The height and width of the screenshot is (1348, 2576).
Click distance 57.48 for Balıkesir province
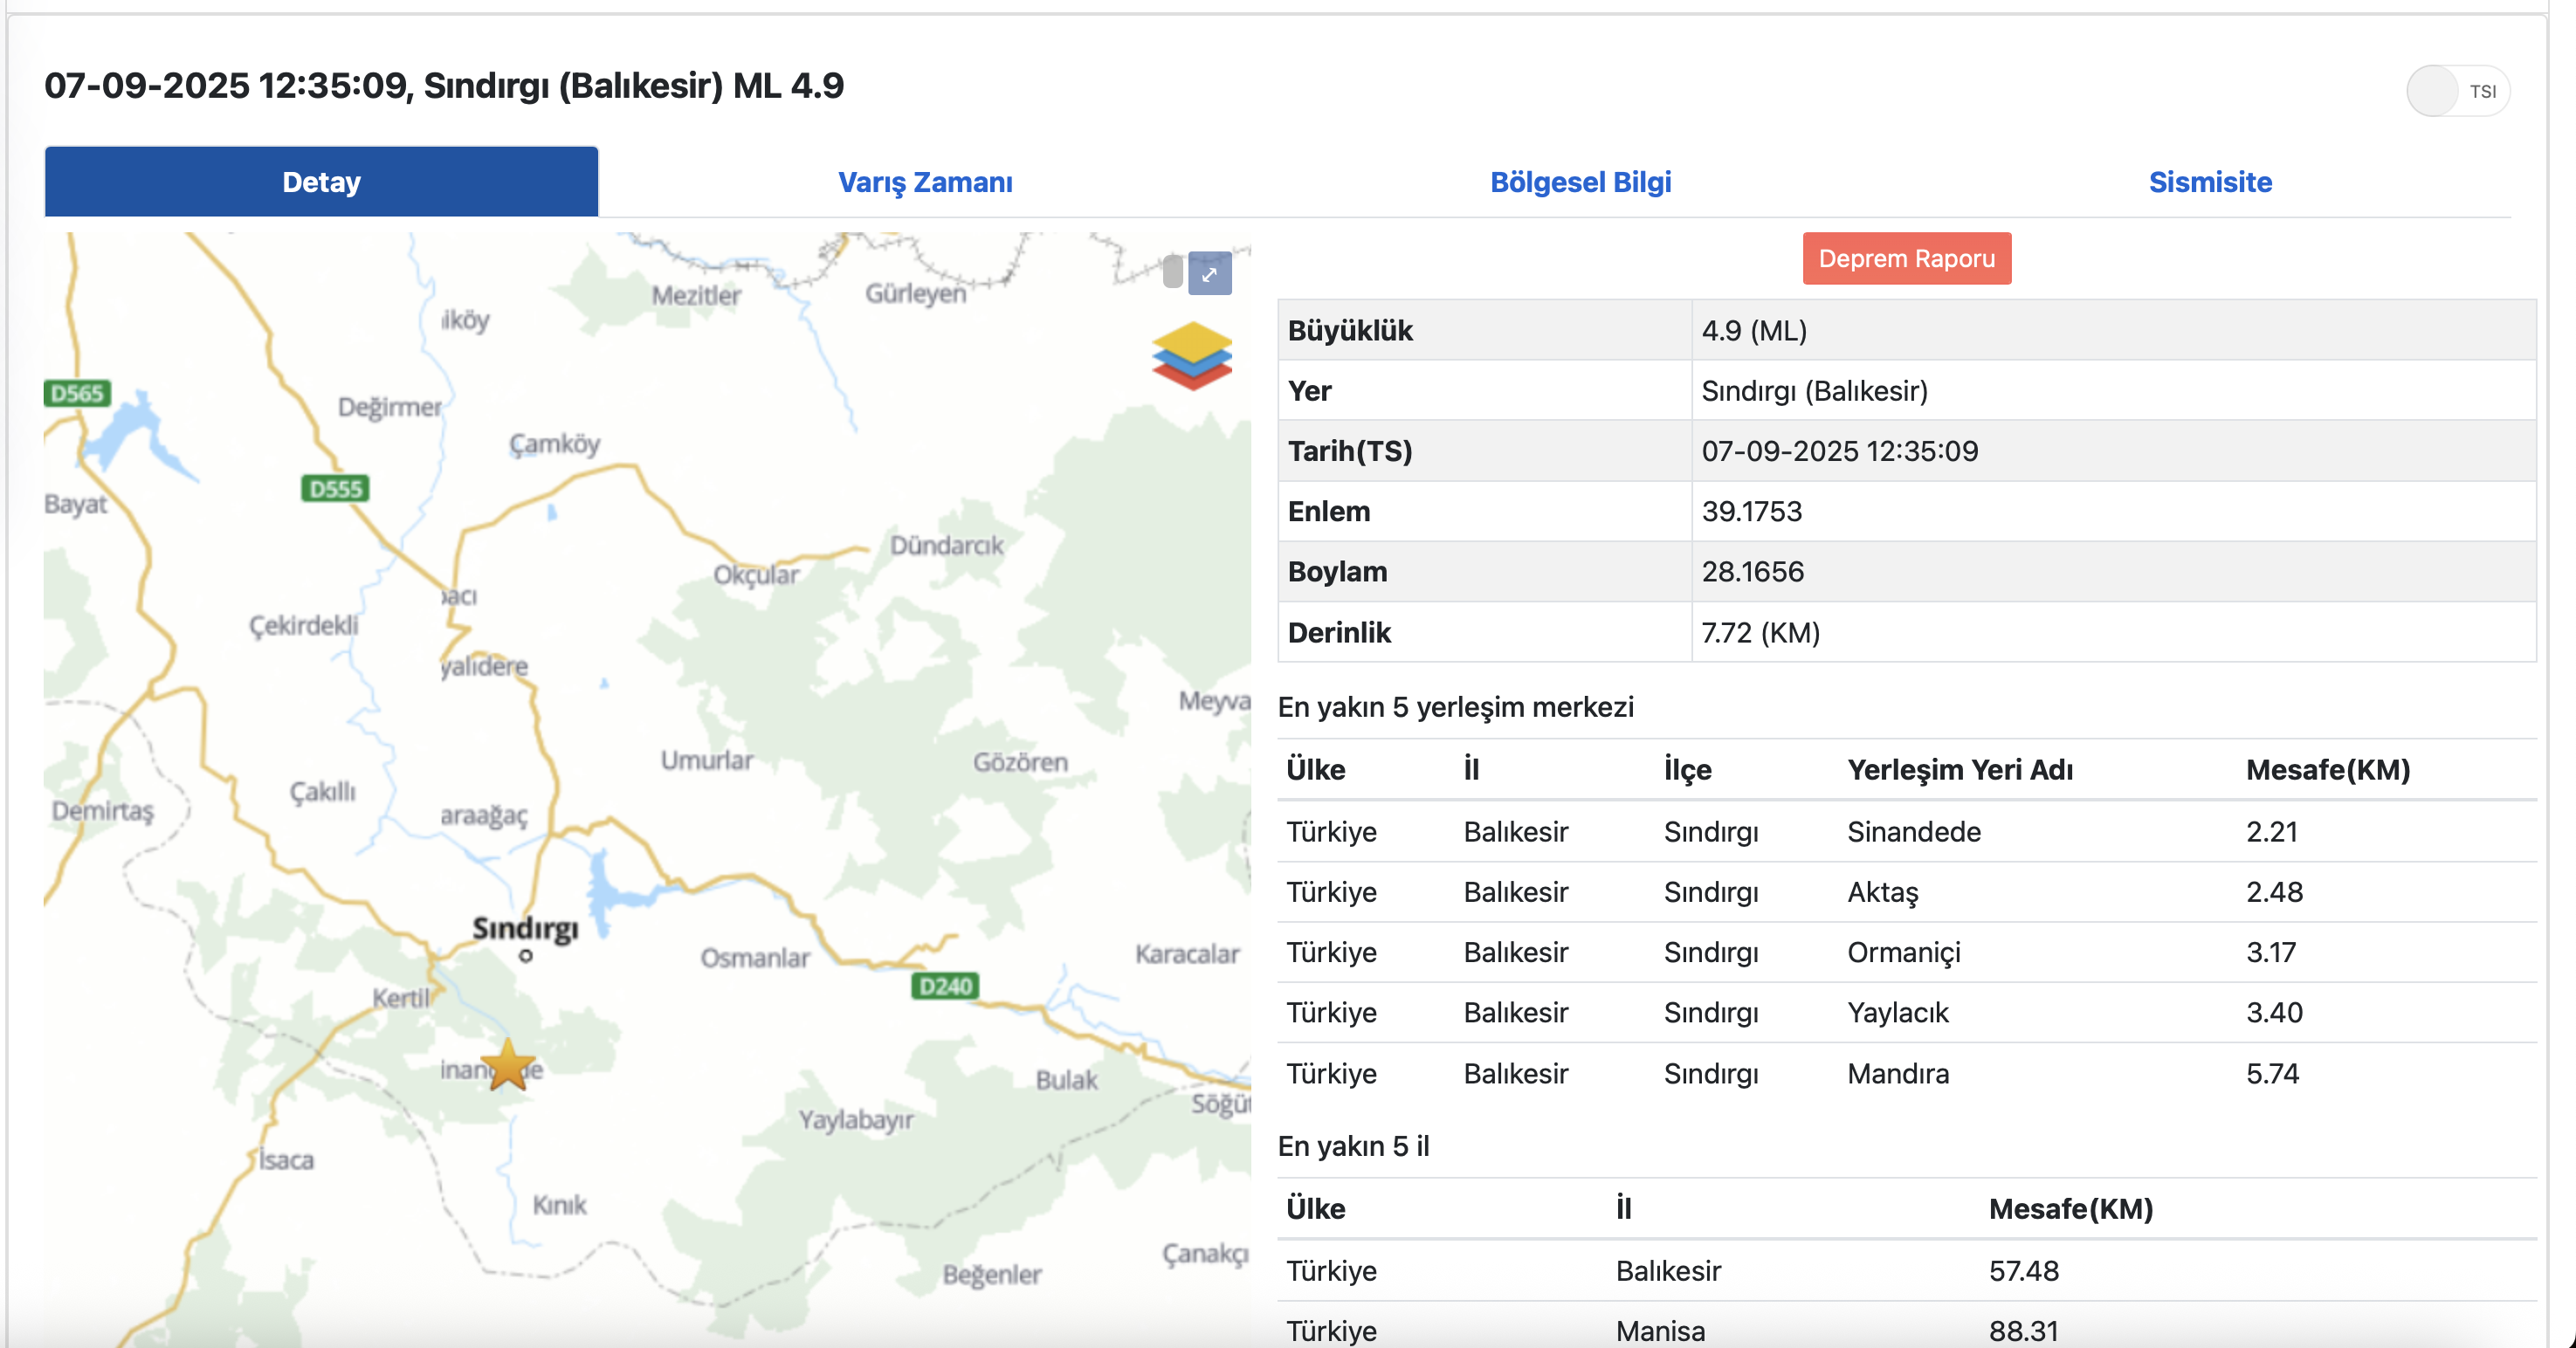2023,1271
